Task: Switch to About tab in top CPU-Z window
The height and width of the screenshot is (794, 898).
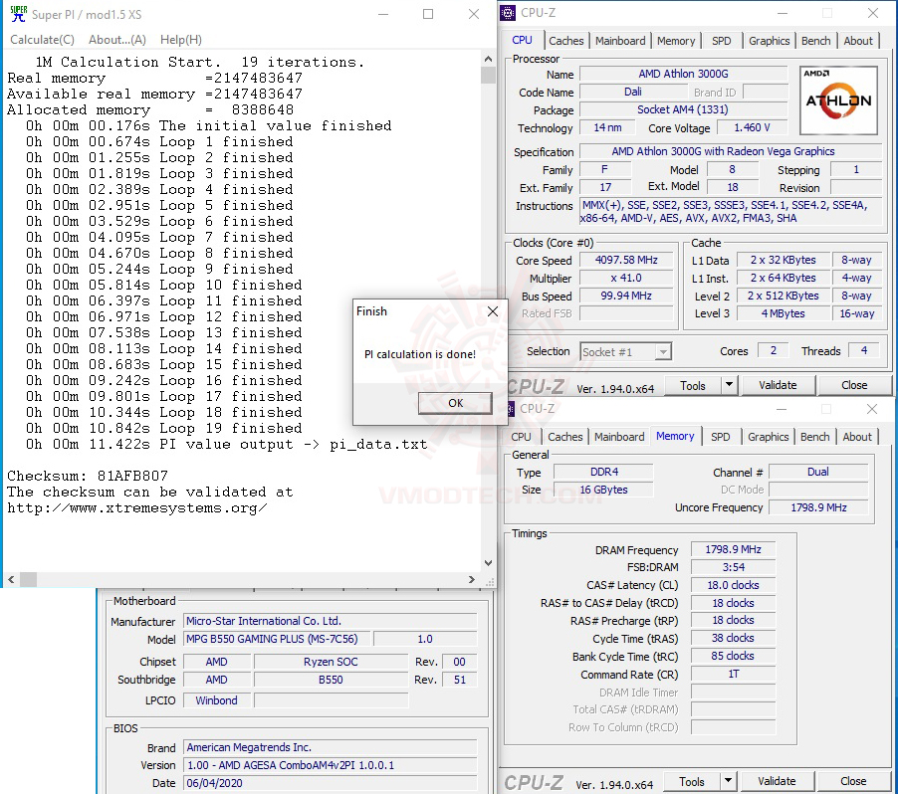Action: 858,41
